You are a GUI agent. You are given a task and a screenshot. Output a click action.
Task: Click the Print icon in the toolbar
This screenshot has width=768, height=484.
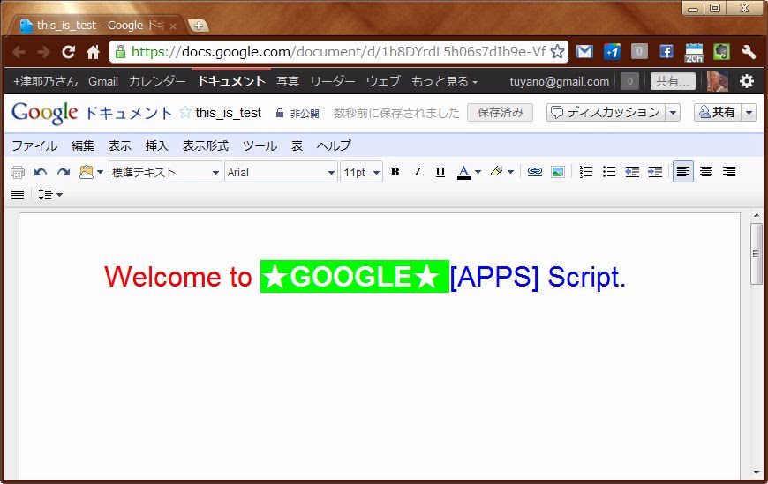point(18,172)
